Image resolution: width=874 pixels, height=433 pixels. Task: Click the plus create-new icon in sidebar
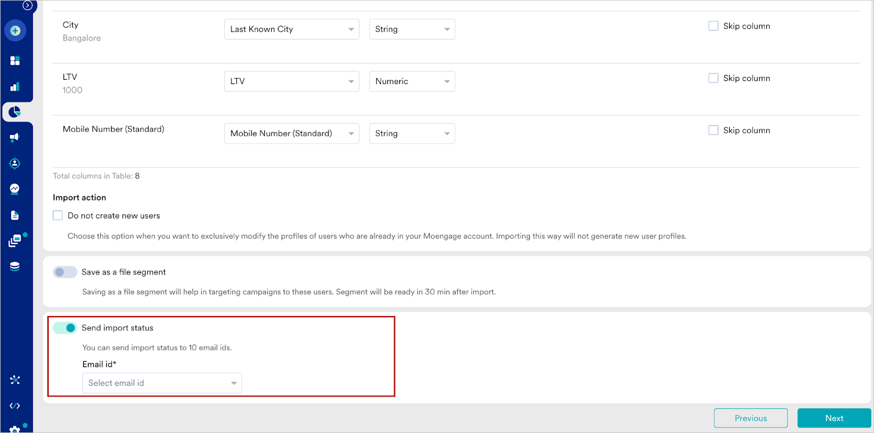point(15,31)
